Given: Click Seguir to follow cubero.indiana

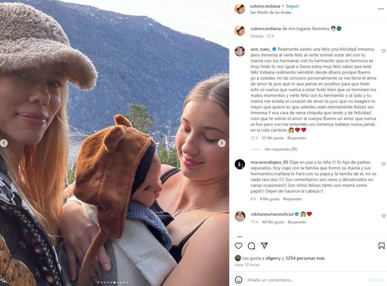Looking at the screenshot, I should (292, 6).
